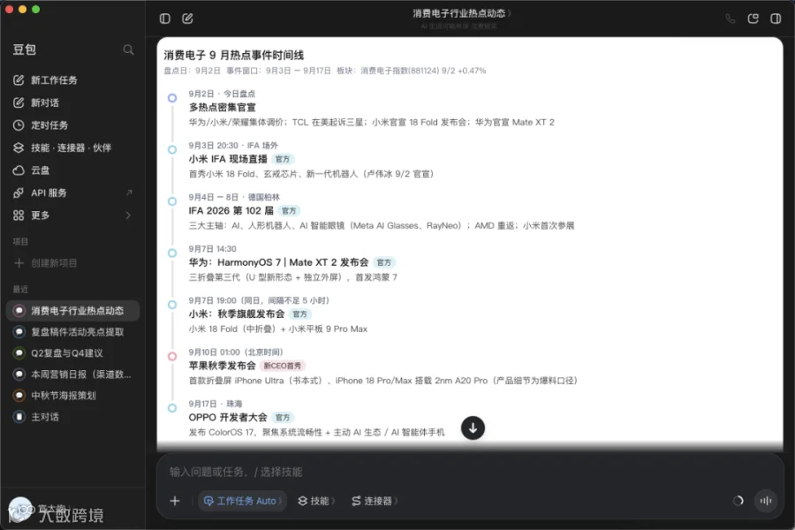Screen dimensions: 795x530
Task: Jump to bottom with the down-arrow button
Action: pyautogui.click(x=473, y=428)
